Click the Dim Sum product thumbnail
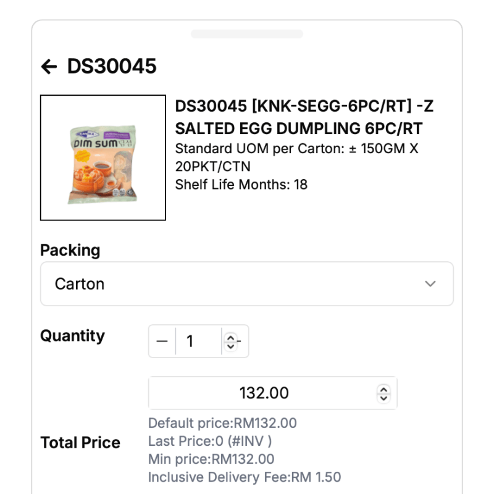Screen dimensions: 494x494 point(103,157)
